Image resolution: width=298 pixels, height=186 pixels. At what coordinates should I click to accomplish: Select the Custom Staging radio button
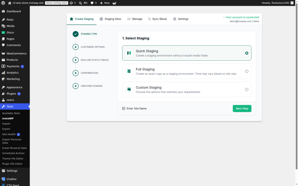click(247, 90)
